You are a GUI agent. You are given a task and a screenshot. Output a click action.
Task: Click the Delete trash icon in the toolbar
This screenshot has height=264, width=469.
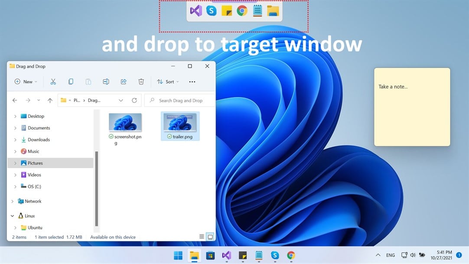point(141,81)
